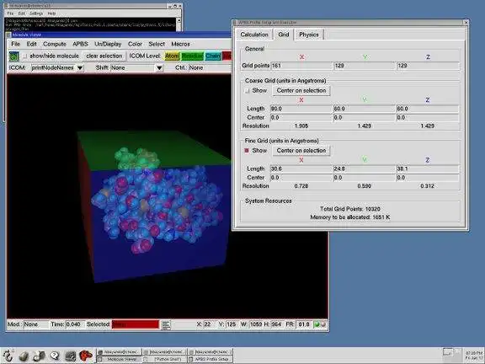The height and width of the screenshot is (364, 485).
Task: Open the Color menu
Action: [x=136, y=44]
